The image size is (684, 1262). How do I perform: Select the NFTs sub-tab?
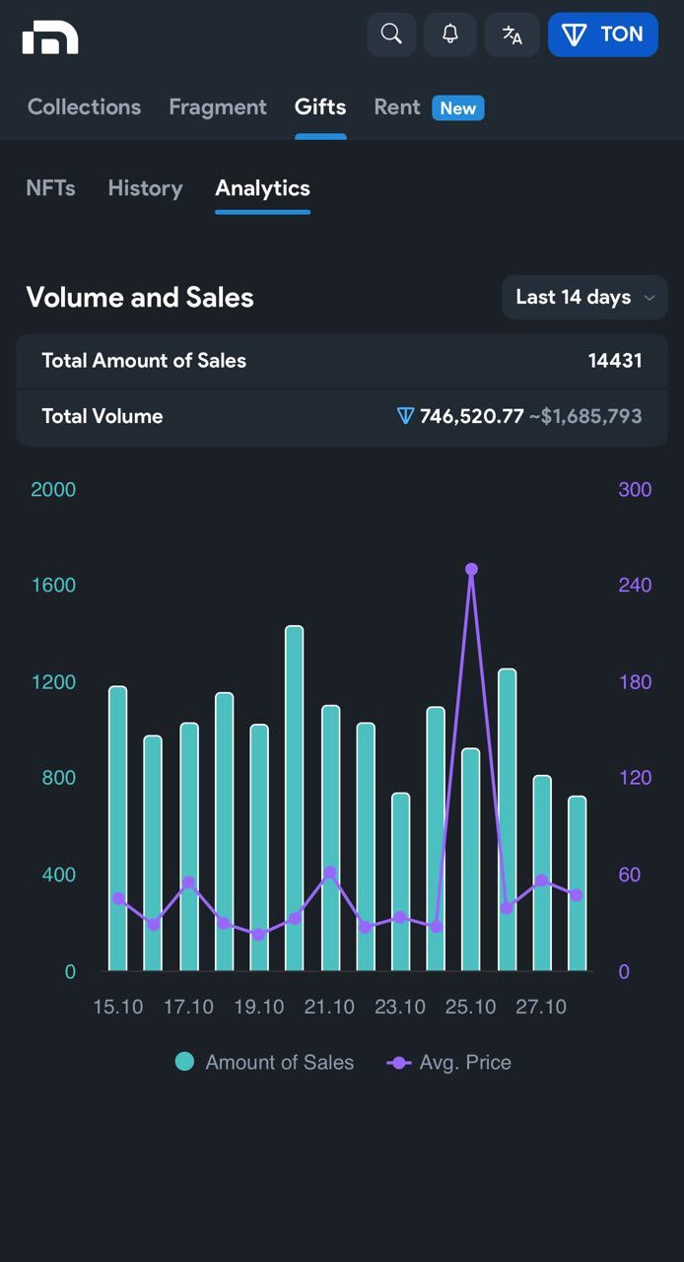(x=50, y=188)
